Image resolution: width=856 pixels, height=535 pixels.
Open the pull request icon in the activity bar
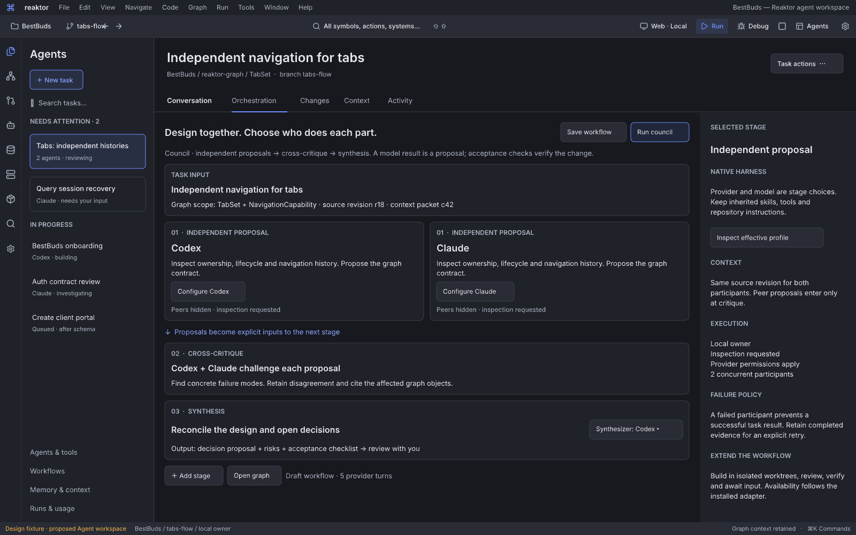[x=11, y=101]
